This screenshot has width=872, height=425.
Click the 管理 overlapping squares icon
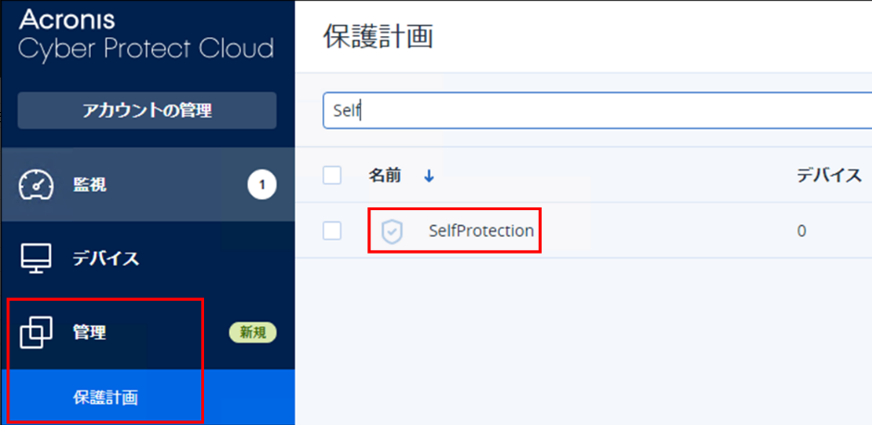coord(36,332)
